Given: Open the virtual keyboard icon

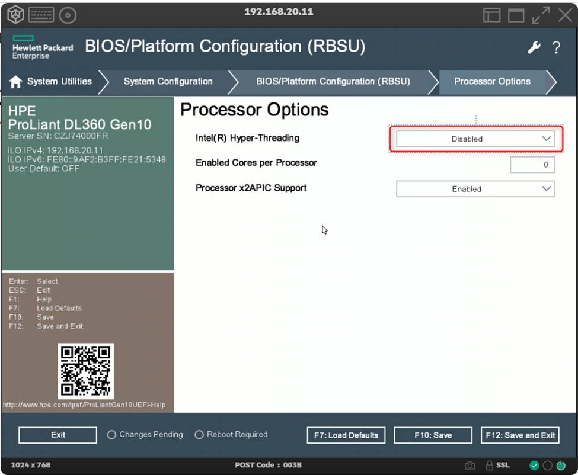Looking at the screenshot, I should coord(41,15).
